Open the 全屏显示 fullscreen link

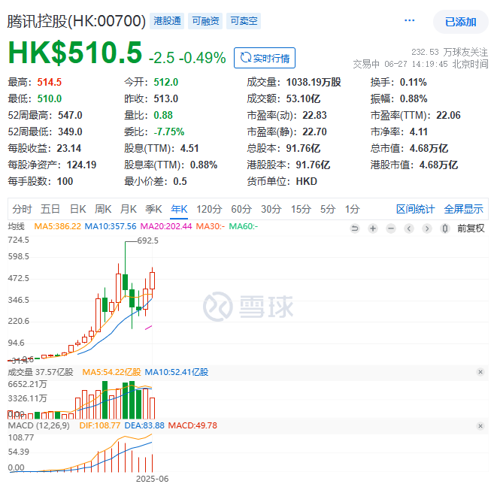click(464, 209)
